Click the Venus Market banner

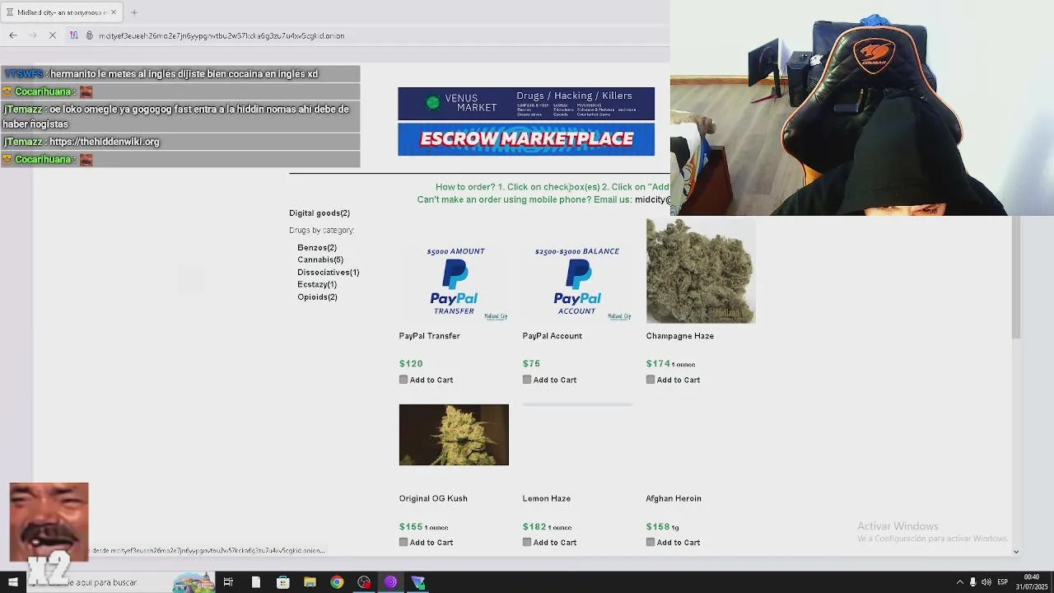526,104
